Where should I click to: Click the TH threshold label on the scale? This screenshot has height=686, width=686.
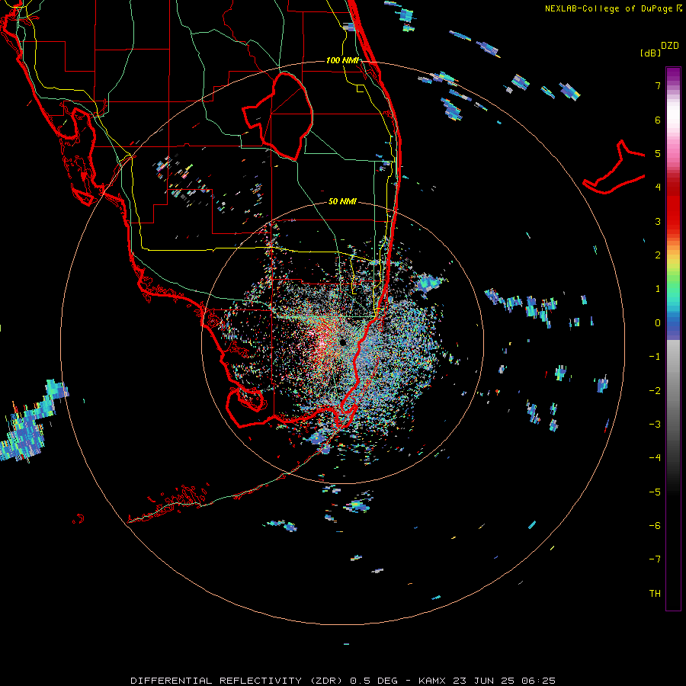point(655,594)
